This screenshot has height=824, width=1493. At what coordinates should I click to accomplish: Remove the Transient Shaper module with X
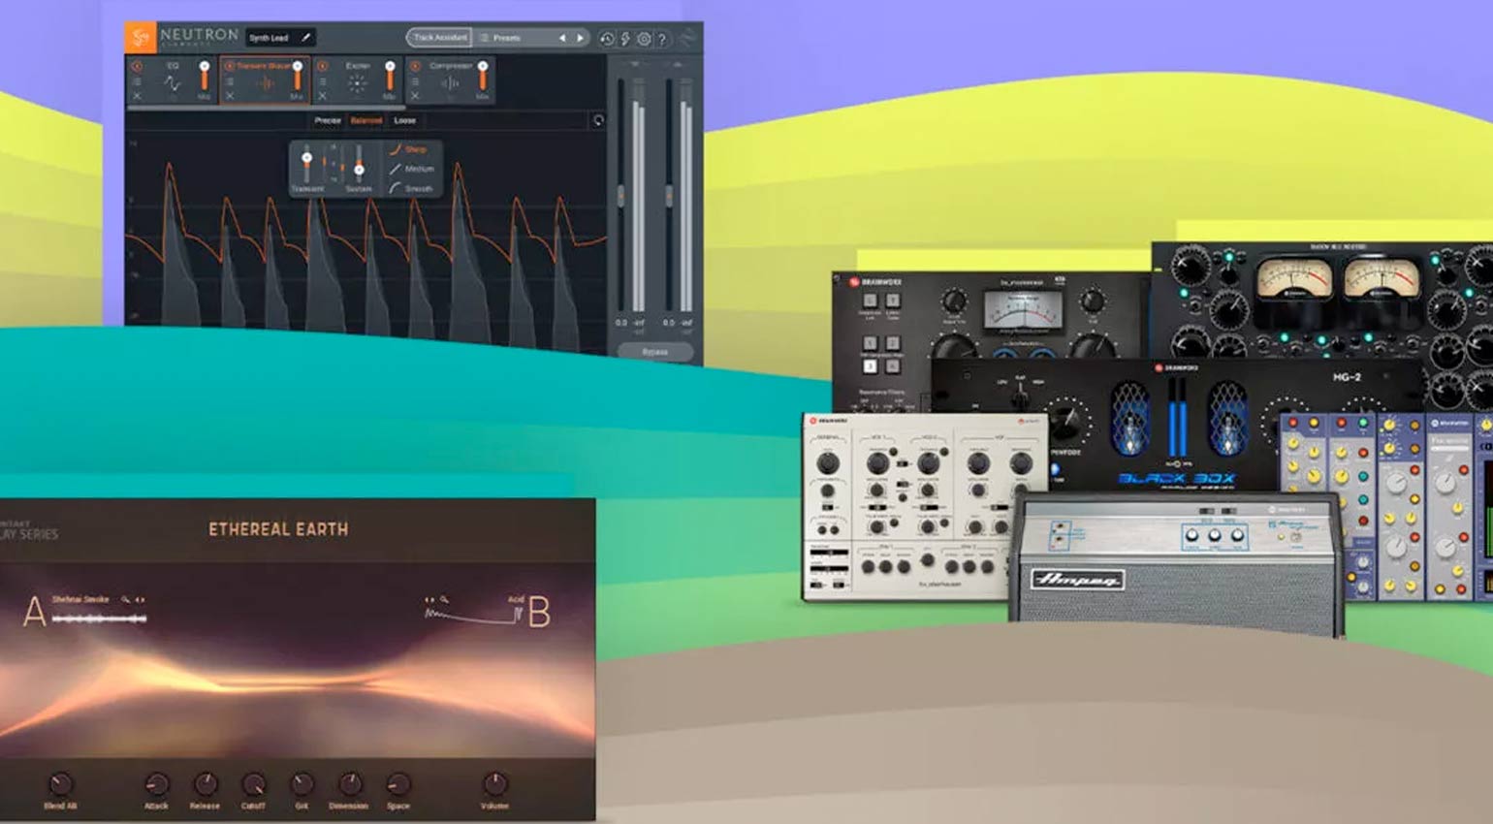[230, 96]
